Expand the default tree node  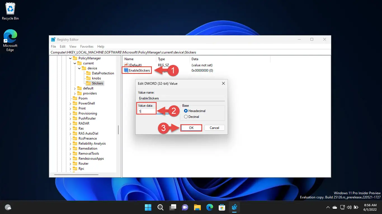pyautogui.click(x=75, y=88)
